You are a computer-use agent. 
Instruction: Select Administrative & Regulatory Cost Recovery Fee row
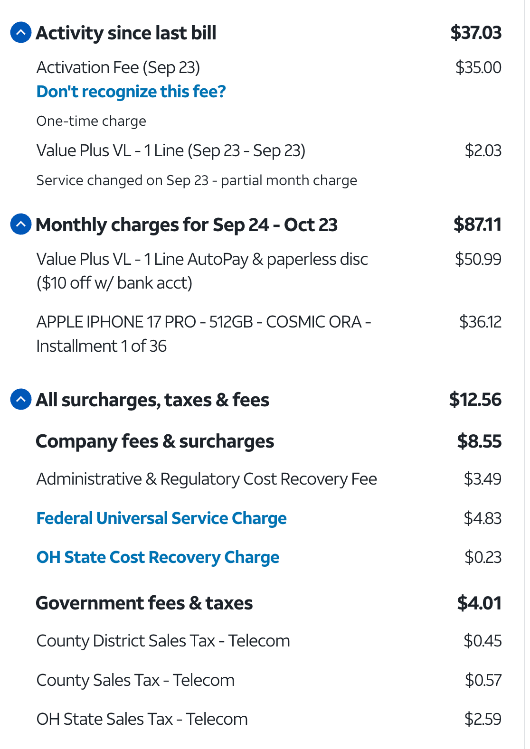207,479
